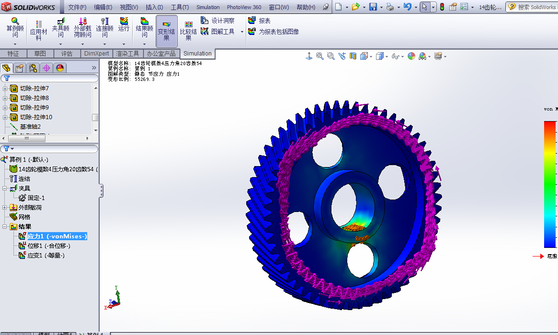The width and height of the screenshot is (558, 335).
Task: Expand the 切除-拉伸7 feature node
Action: (x=5, y=89)
